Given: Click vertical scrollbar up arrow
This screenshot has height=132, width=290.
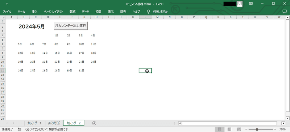Looking at the screenshot, I should point(287,18).
